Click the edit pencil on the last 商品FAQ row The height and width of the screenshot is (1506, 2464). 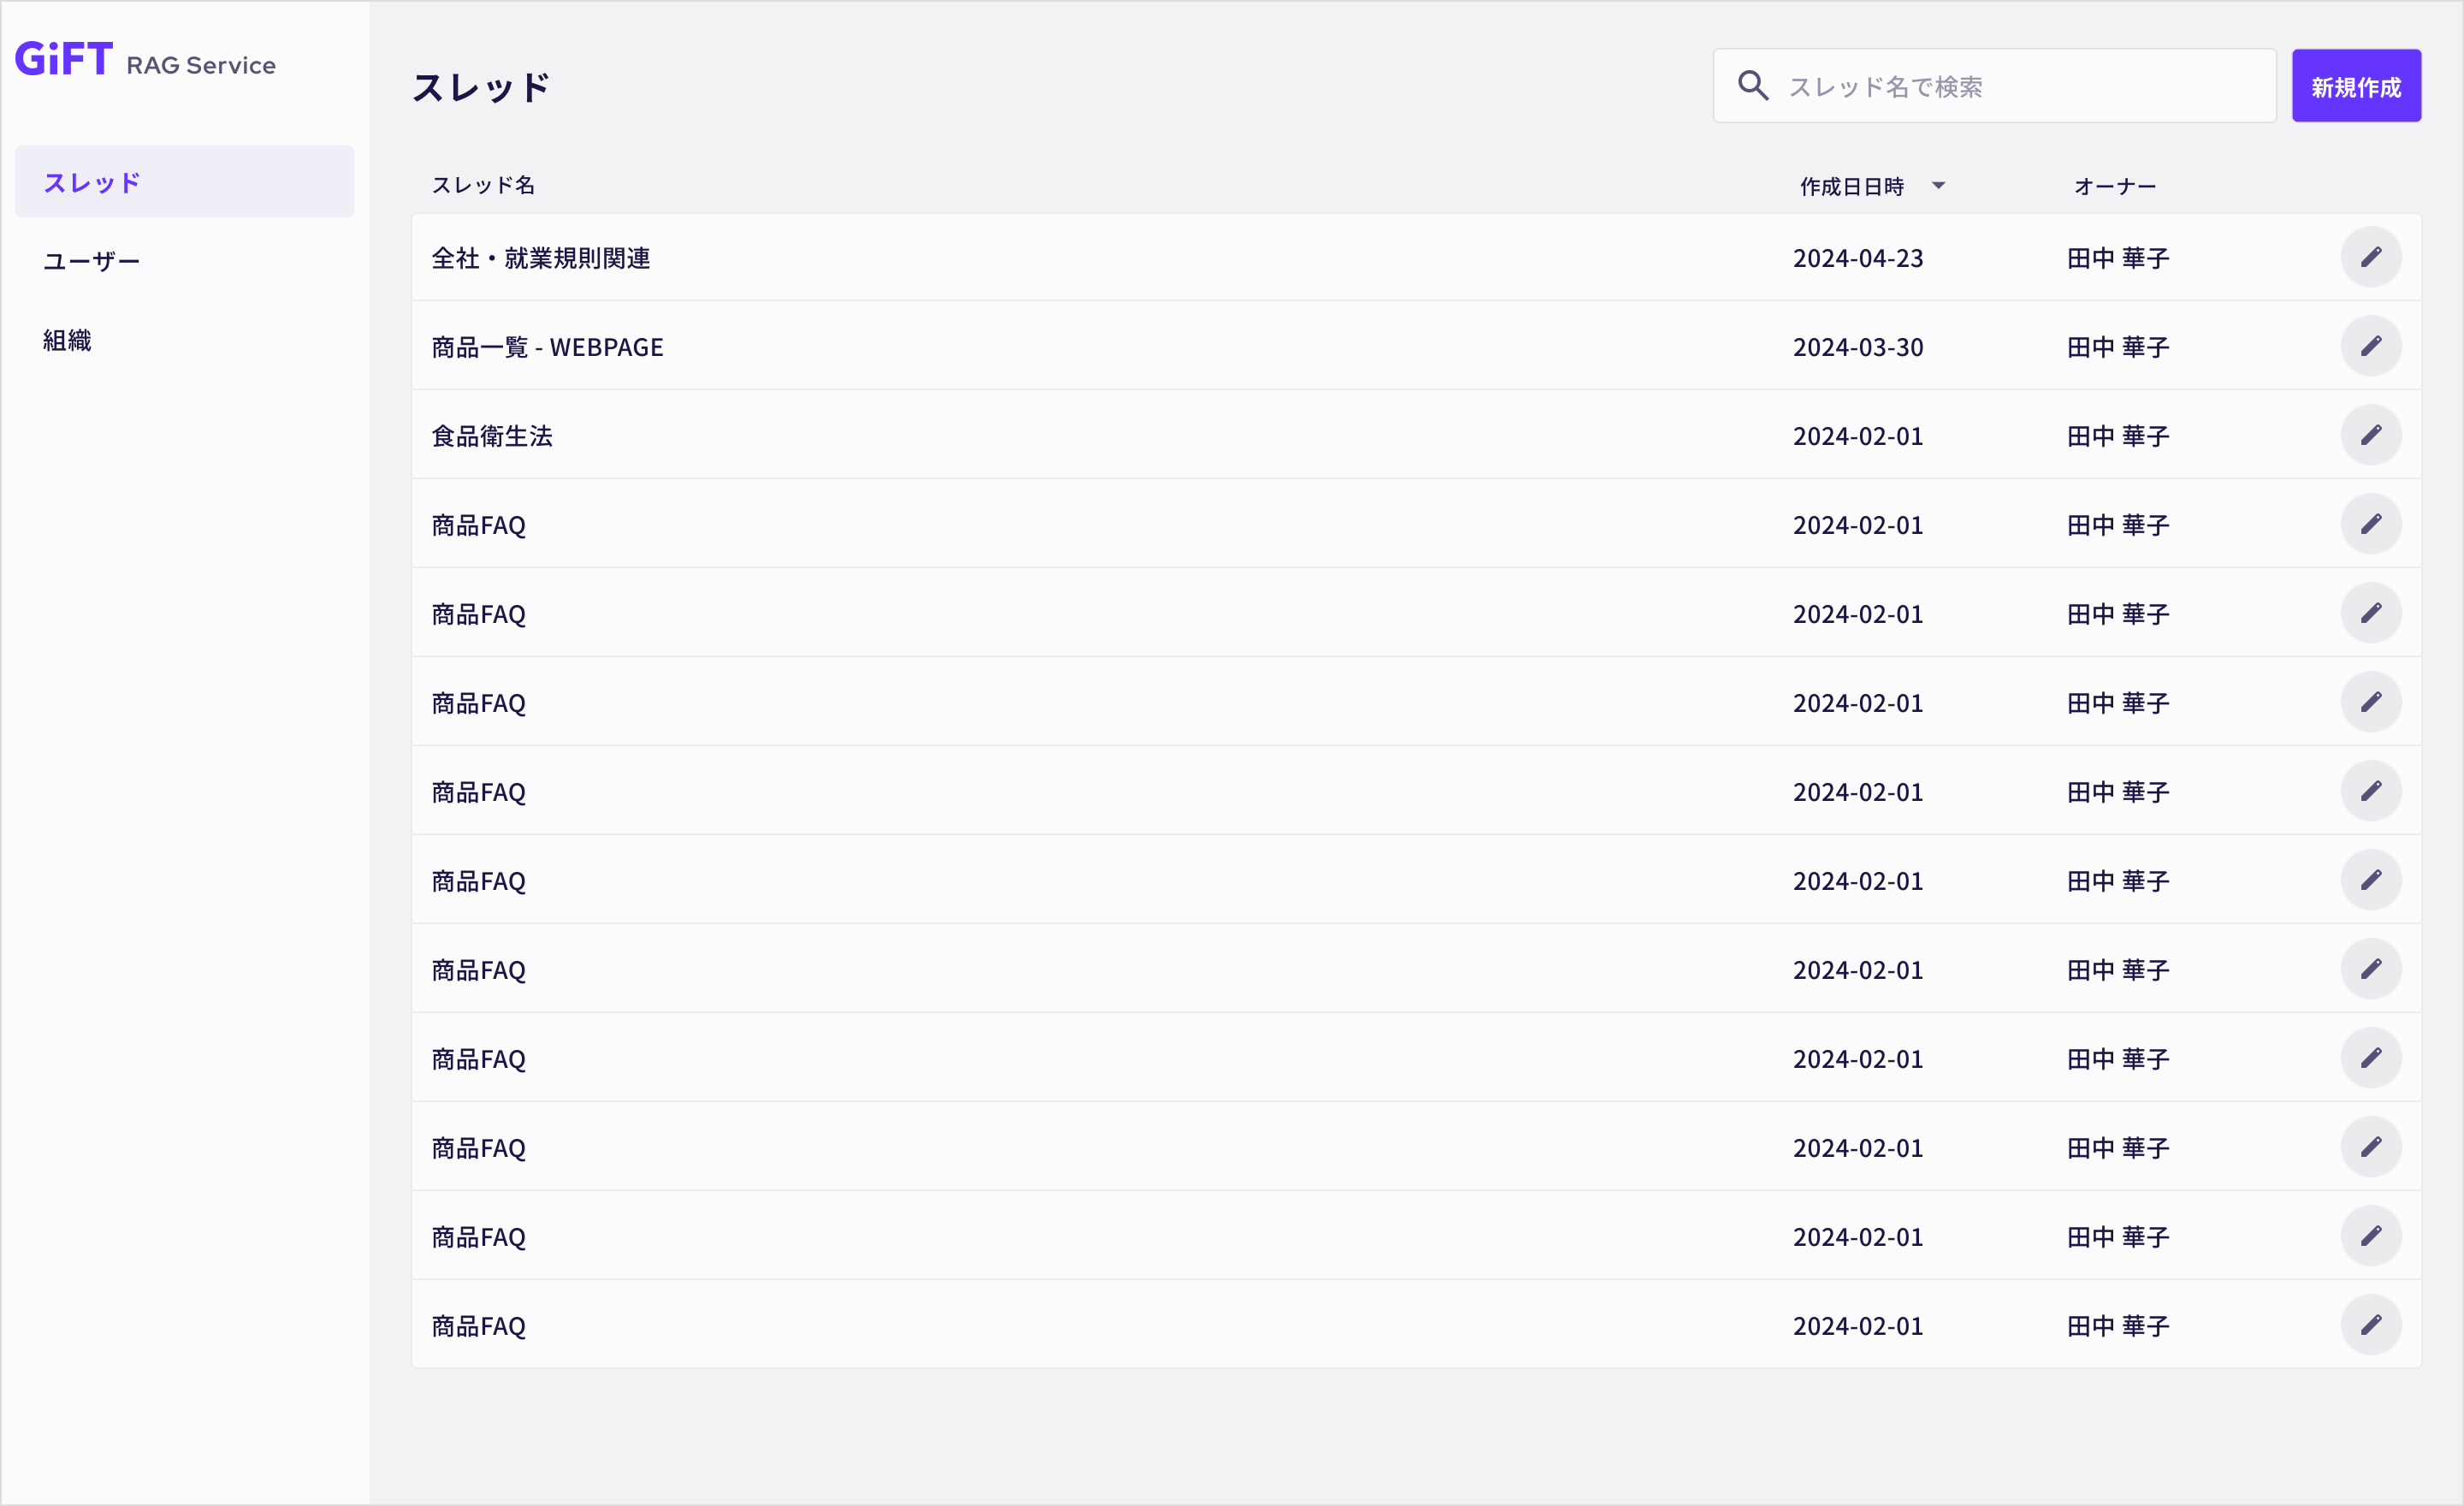tap(2370, 1325)
